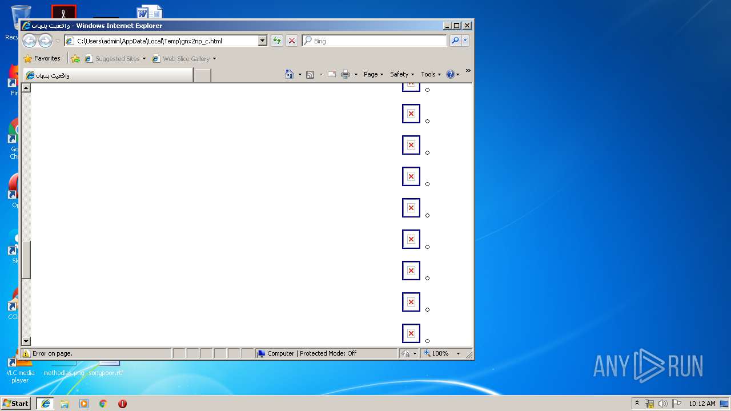This screenshot has height=411, width=731.
Task: Select the Word document desktop icon
Action: [x=150, y=12]
